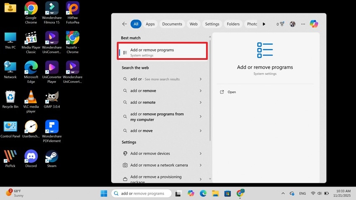Image resolution: width=356 pixels, height=200 pixels.
Task: Open Control Panel desktop icon
Action: tap(10, 129)
